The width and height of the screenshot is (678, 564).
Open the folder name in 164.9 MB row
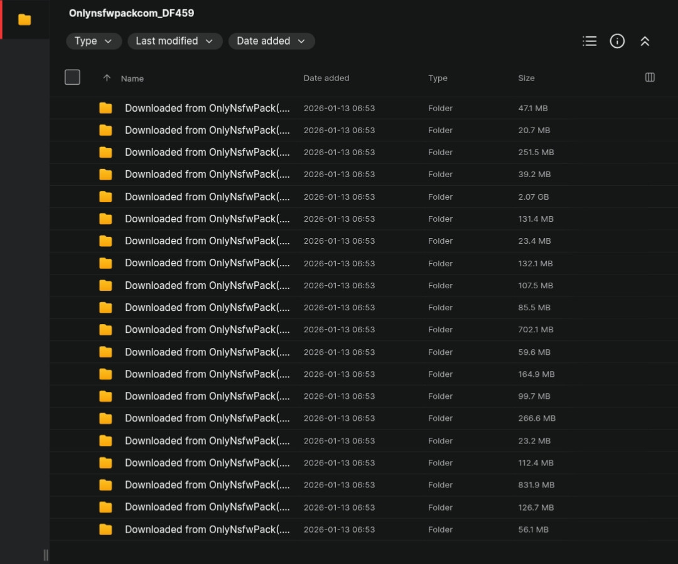point(207,374)
